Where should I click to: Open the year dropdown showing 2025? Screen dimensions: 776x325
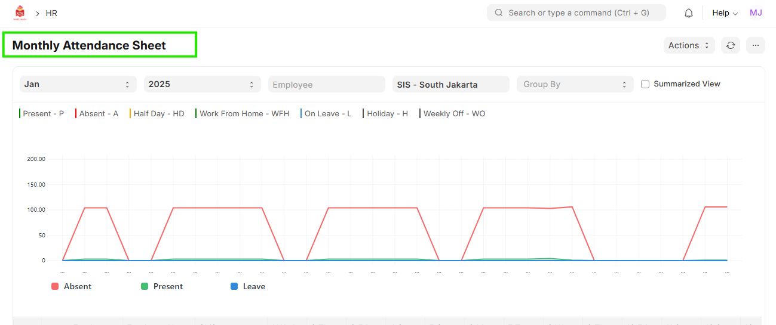point(202,84)
